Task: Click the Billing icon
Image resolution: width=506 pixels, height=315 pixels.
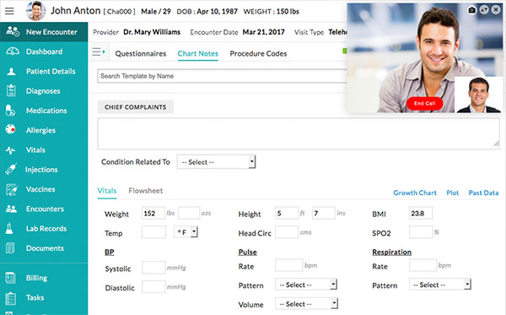Action: 10,278
